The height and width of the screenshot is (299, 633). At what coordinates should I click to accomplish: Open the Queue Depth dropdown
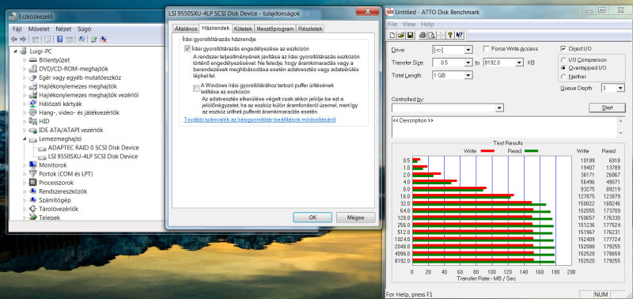(620, 88)
